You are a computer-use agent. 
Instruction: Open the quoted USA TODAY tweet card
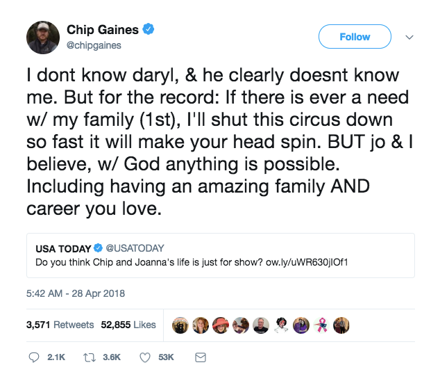pyautogui.click(x=221, y=255)
